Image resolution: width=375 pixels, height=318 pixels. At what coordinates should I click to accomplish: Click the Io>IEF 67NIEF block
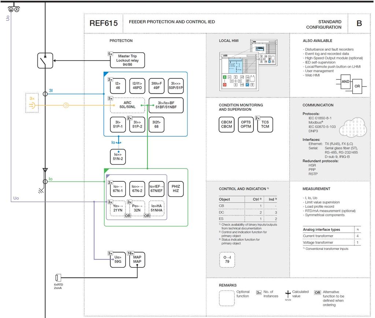click(x=156, y=189)
